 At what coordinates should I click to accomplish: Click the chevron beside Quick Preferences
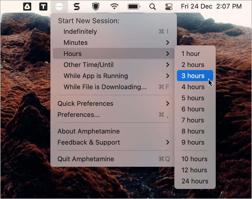click(168, 104)
